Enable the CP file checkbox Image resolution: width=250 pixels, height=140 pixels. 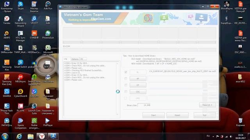click(x=126, y=85)
